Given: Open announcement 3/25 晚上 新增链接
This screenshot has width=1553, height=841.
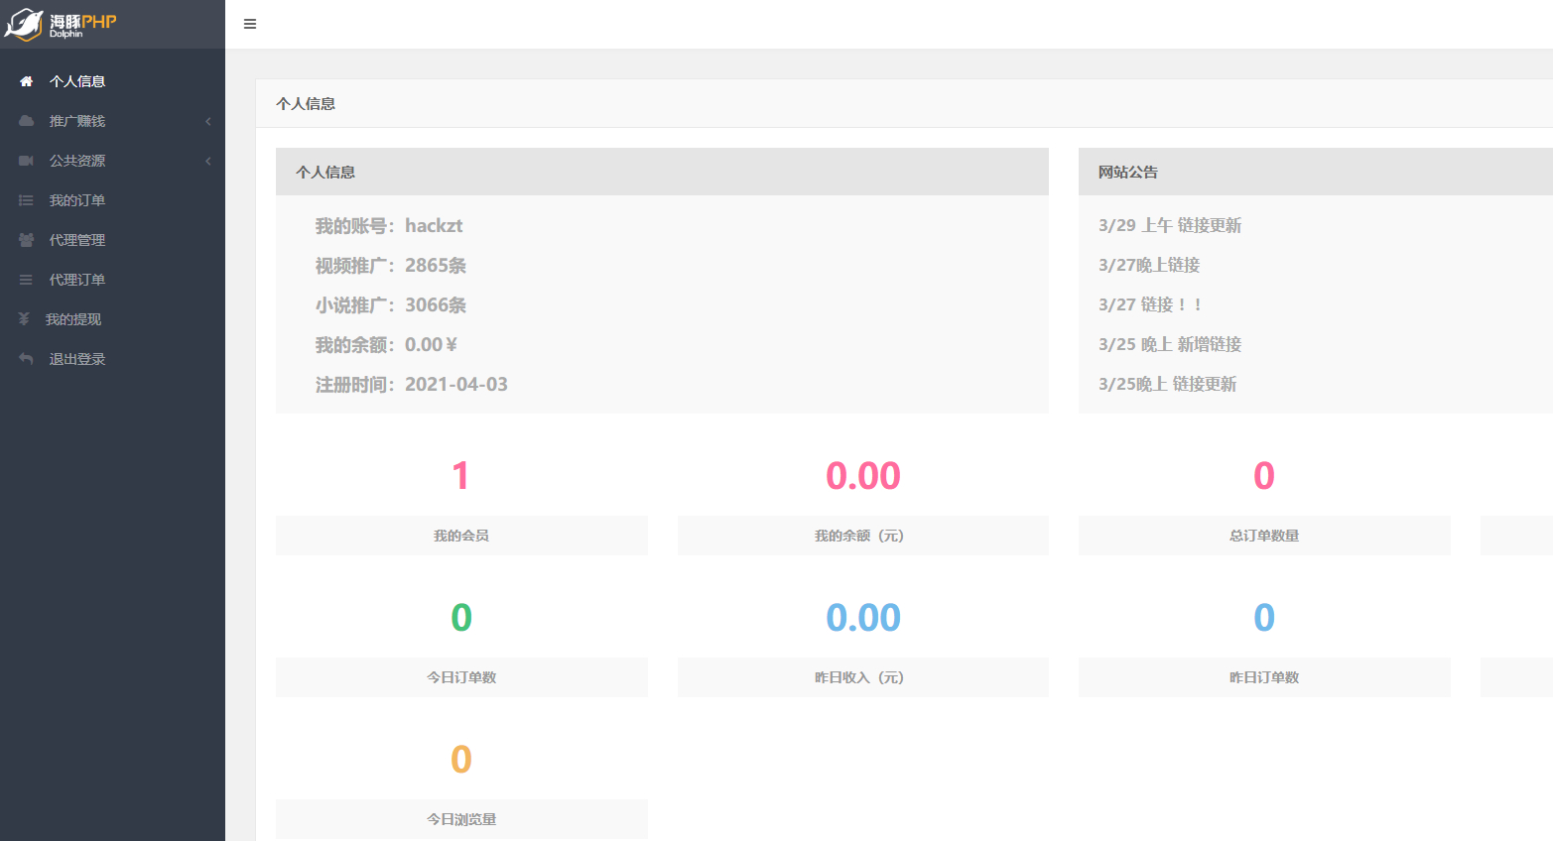Looking at the screenshot, I should 1170,344.
